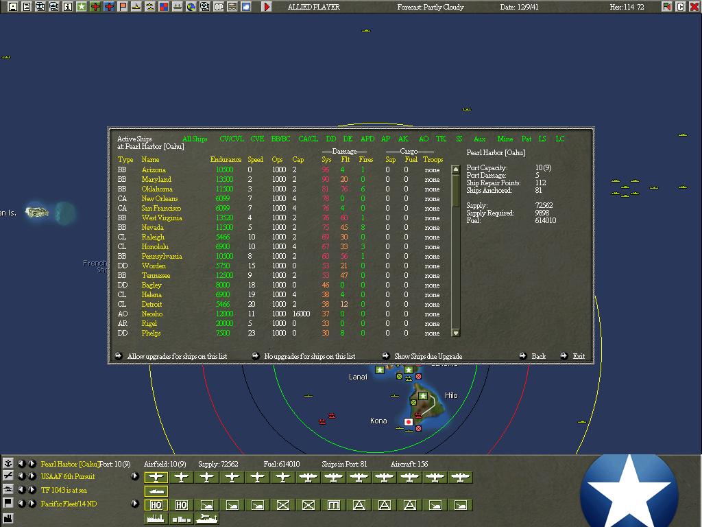
Task: Click the white star icon in top toolbar
Action: (x=82, y=7)
